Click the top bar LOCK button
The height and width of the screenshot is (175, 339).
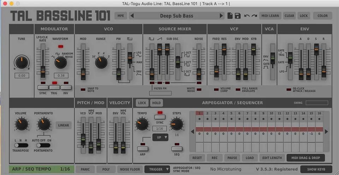click(304, 16)
